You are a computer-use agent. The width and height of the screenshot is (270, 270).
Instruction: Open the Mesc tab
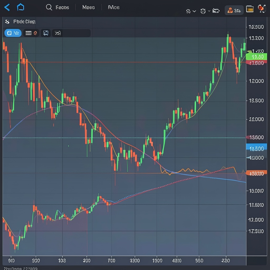click(x=89, y=7)
